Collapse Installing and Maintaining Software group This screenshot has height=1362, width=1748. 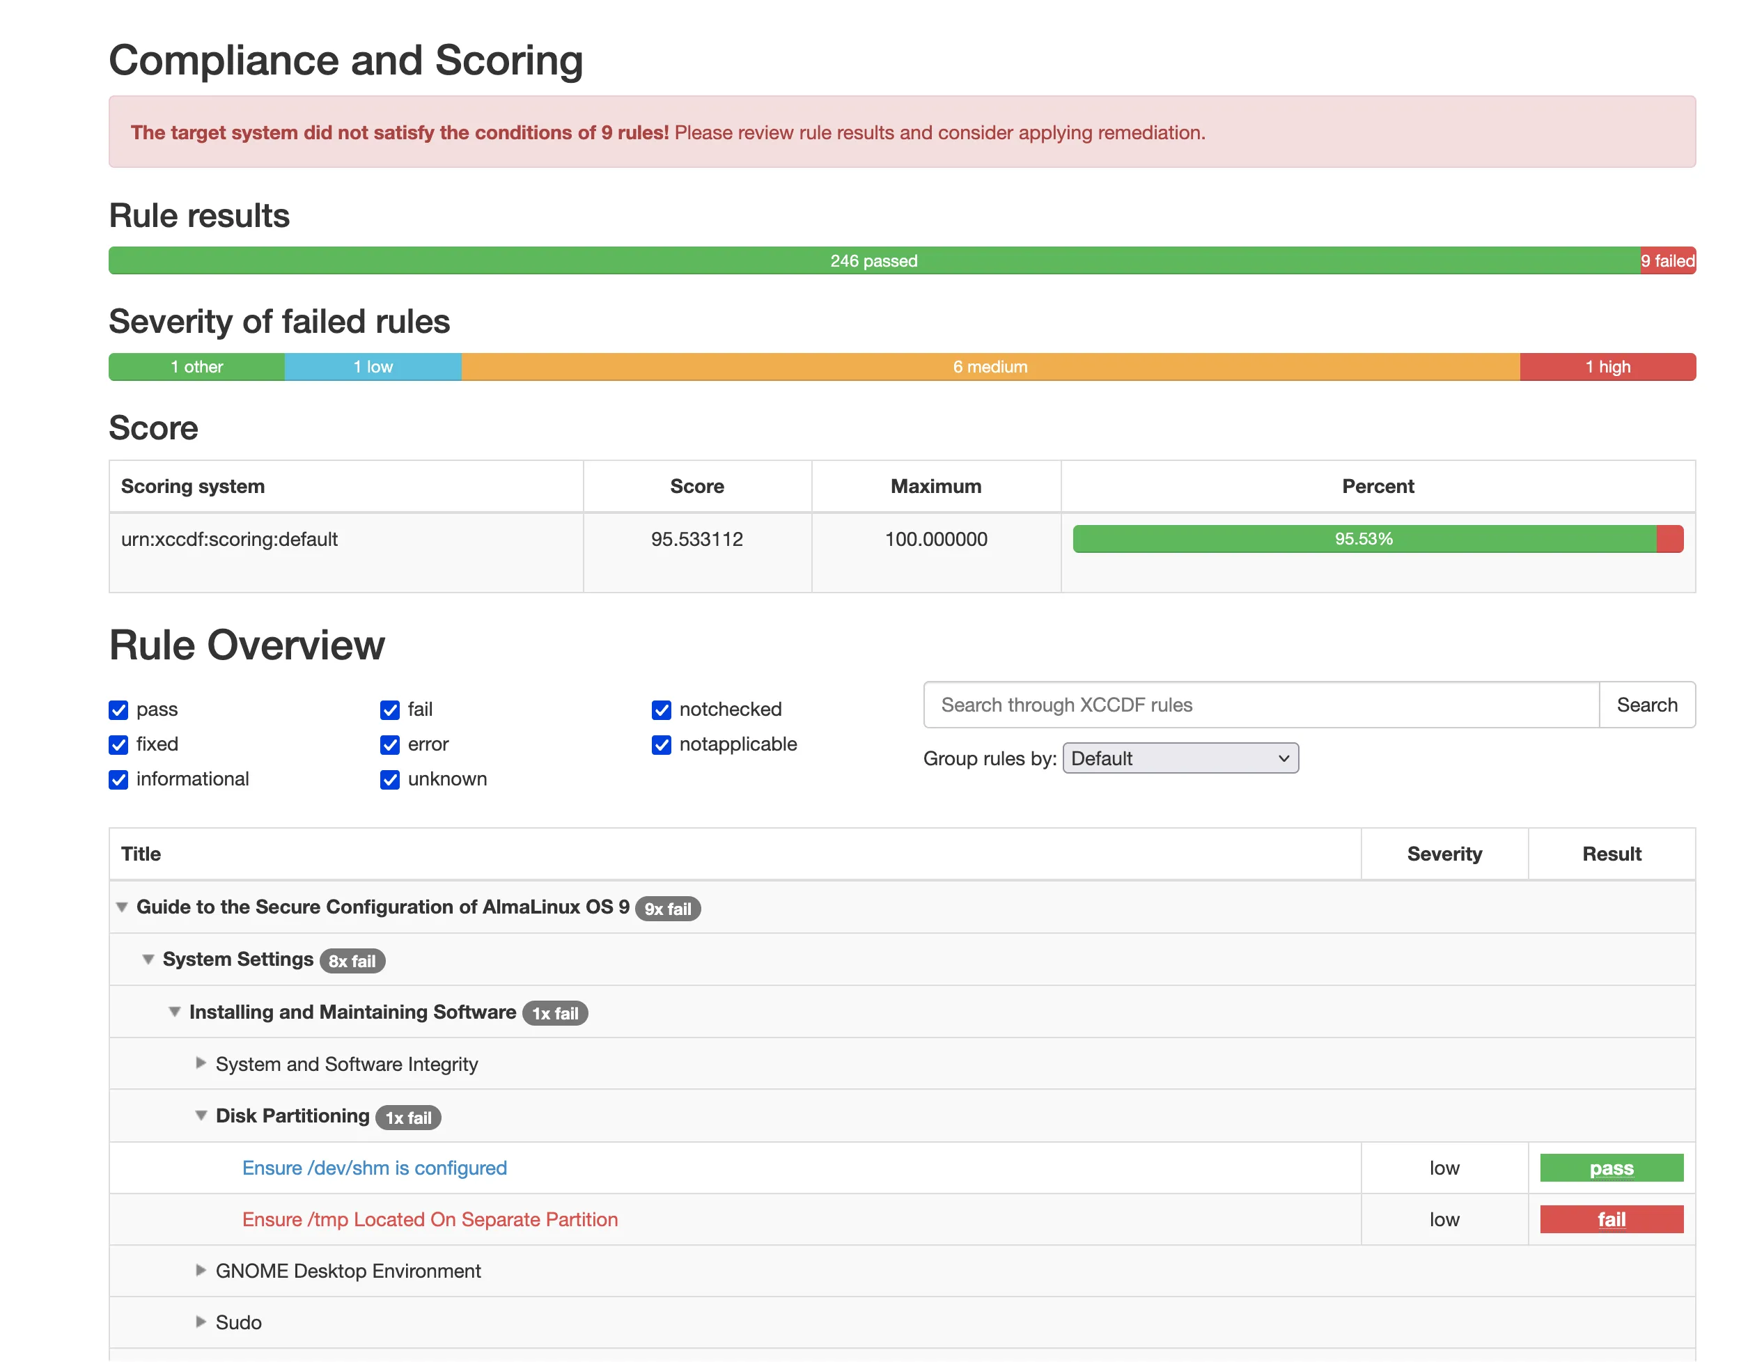coord(175,1012)
